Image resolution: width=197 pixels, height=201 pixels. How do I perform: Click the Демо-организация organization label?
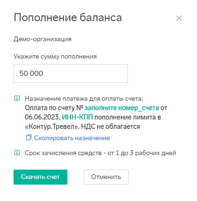pyautogui.click(x=43, y=39)
